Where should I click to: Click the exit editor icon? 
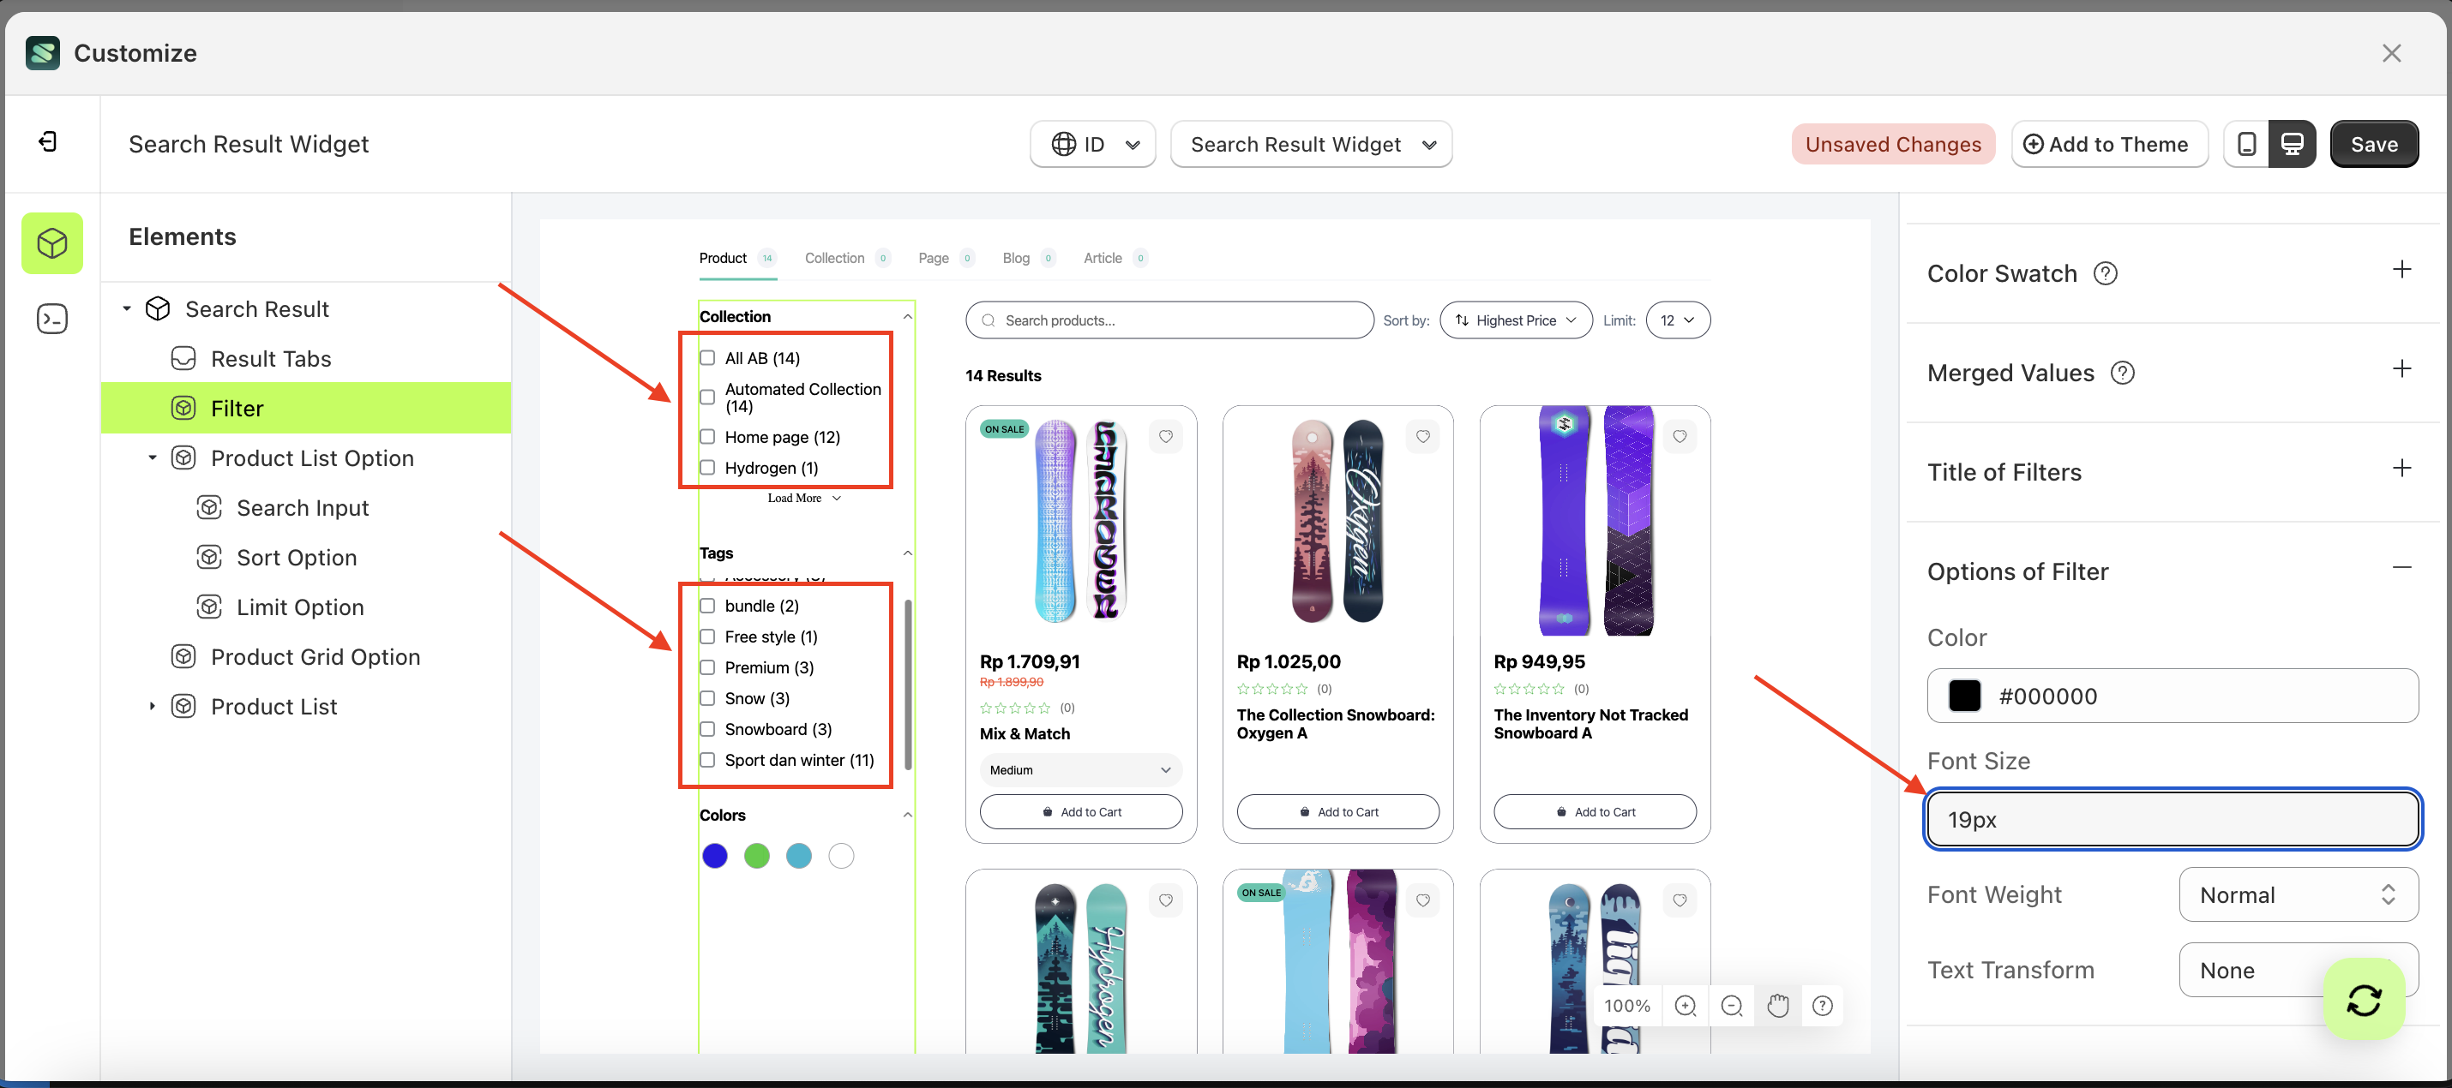pyautogui.click(x=48, y=143)
